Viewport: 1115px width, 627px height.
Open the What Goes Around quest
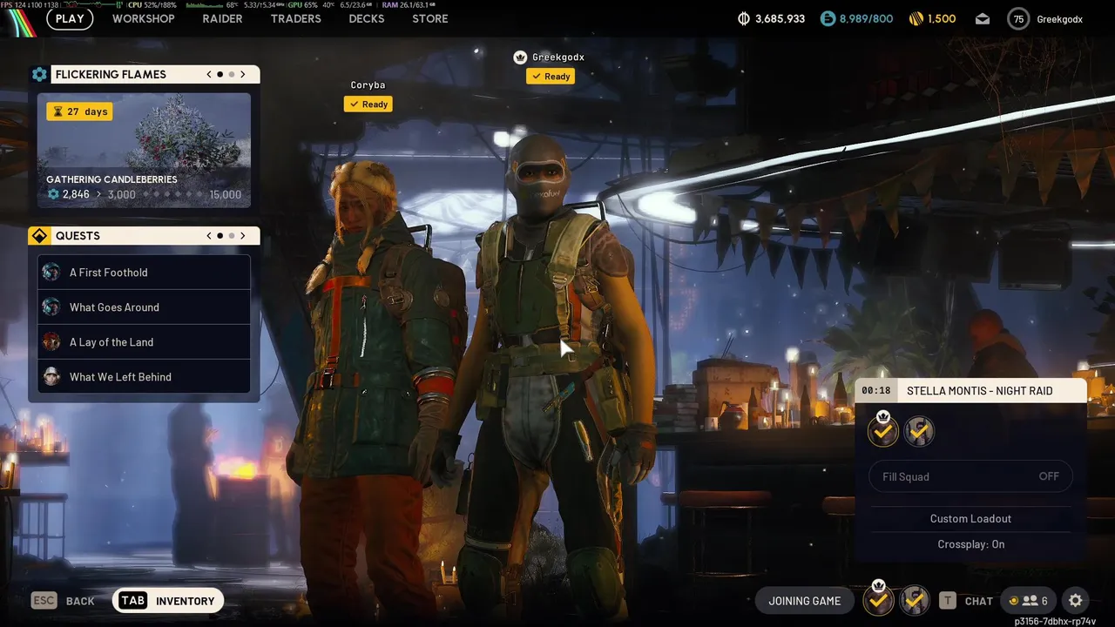click(144, 307)
